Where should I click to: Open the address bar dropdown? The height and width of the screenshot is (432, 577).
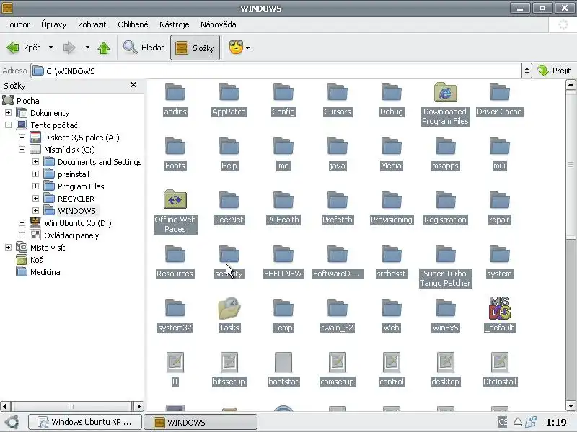point(527,71)
